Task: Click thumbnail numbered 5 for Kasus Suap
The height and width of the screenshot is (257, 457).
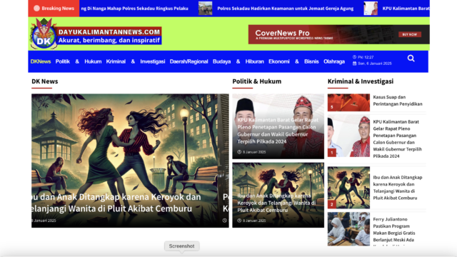Action: pos(348,102)
